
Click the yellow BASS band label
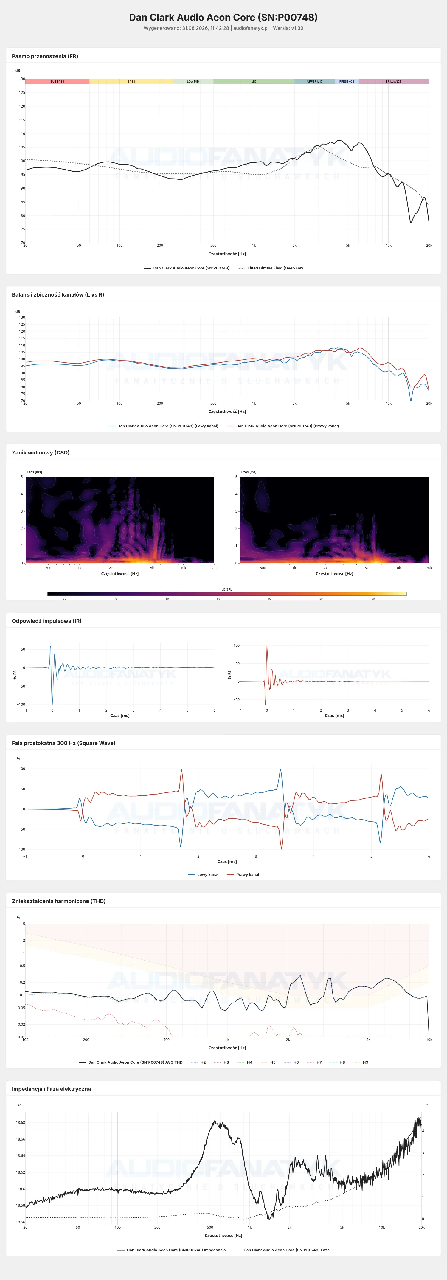(131, 81)
